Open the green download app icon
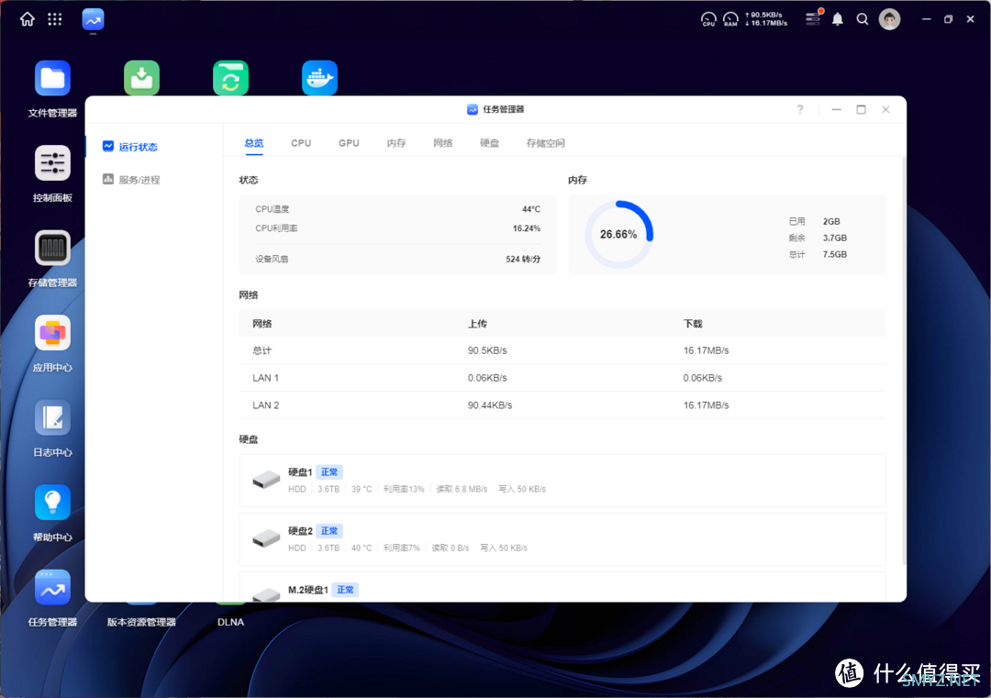This screenshot has width=991, height=698. click(x=141, y=78)
